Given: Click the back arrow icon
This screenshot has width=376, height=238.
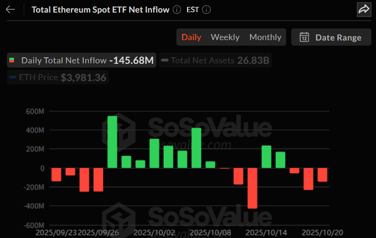Looking at the screenshot, I should click(10, 9).
